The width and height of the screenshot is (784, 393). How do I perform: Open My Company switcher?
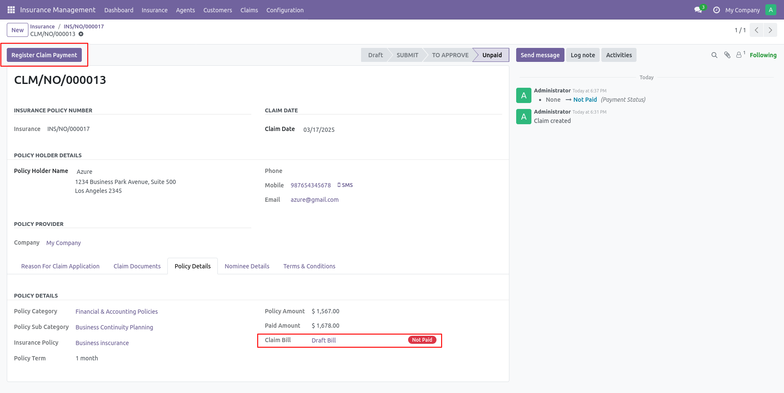click(742, 10)
